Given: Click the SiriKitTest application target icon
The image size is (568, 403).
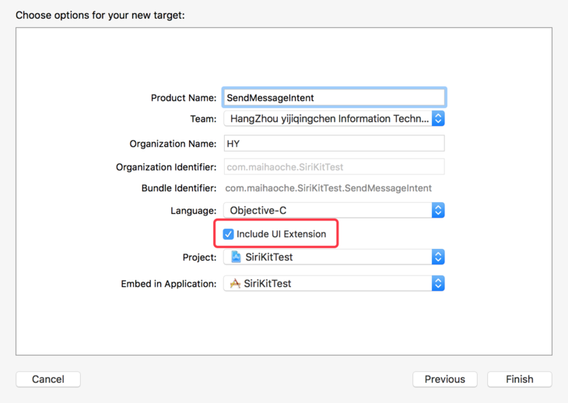Looking at the screenshot, I should pyautogui.click(x=235, y=284).
